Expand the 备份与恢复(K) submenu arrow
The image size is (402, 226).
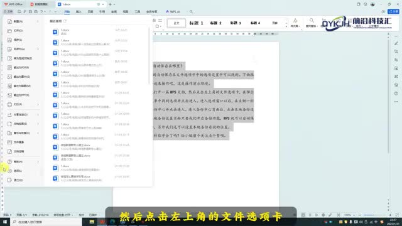point(38,133)
